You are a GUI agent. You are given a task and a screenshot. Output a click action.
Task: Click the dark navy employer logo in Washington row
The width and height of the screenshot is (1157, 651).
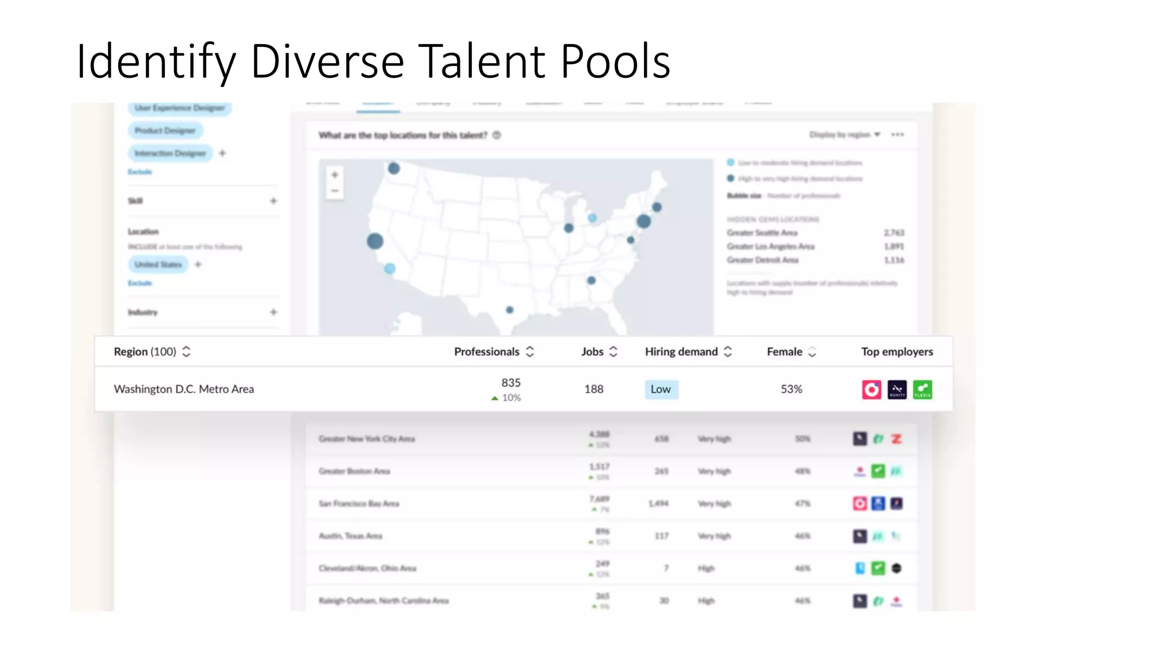pos(897,389)
